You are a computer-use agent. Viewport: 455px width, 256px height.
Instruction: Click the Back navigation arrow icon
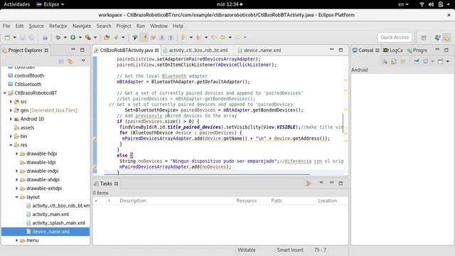(x=223, y=38)
